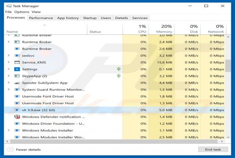This screenshot has width=235, height=158.
Task: Click the Windows Defender shield icon
Action: pyautogui.click(x=17, y=117)
